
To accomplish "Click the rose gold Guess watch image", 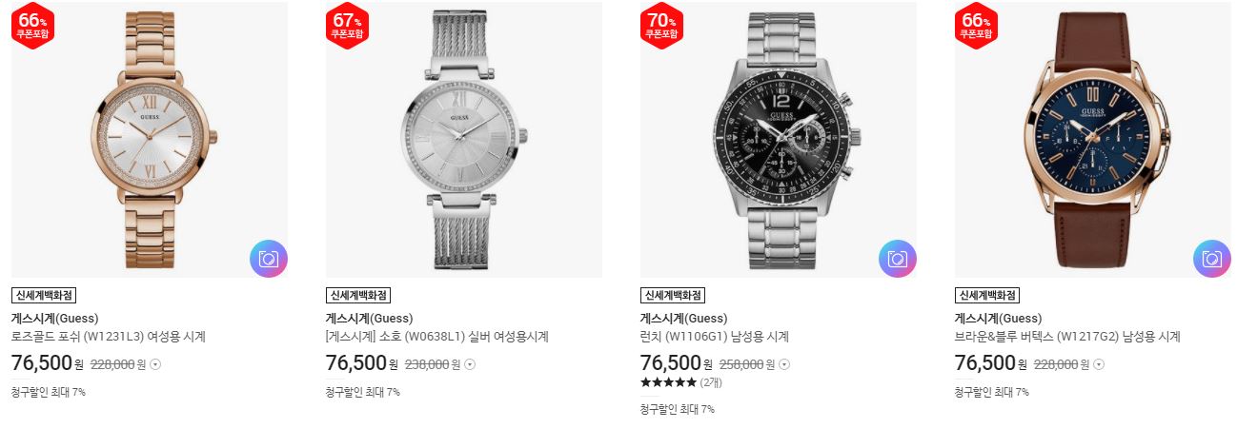I will (x=150, y=140).
